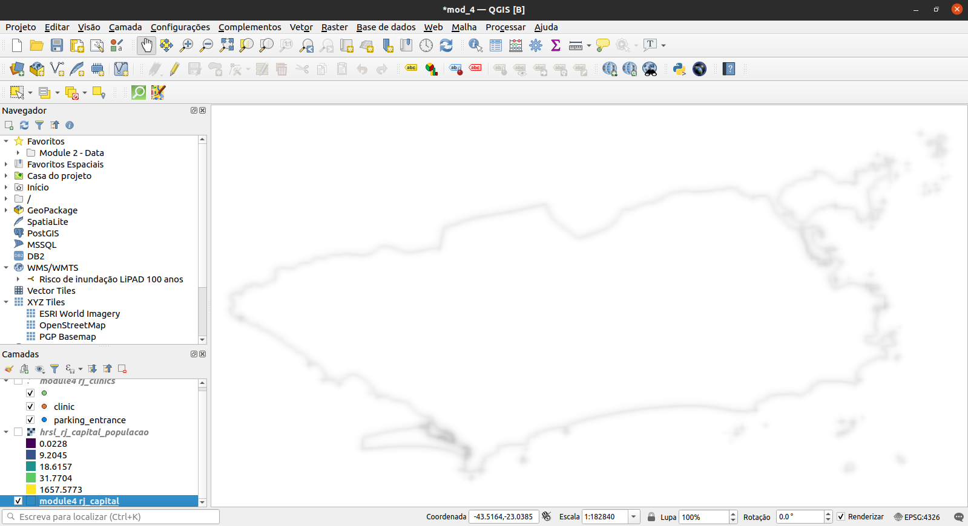Screen dimensions: 968x526
Task: Enable the hrsl_rj_capital_populacao layer checkbox
Action: coord(18,432)
